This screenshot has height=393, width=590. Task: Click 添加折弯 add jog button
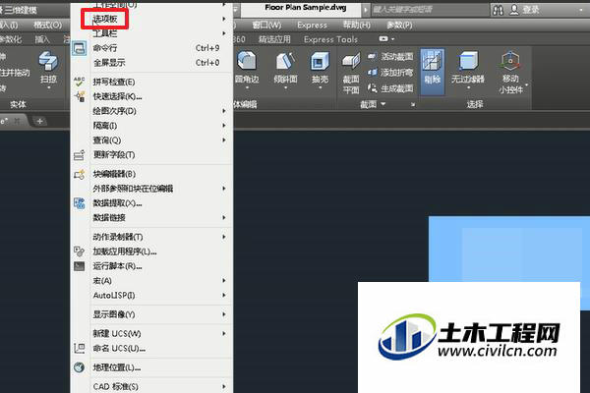pyautogui.click(x=390, y=72)
